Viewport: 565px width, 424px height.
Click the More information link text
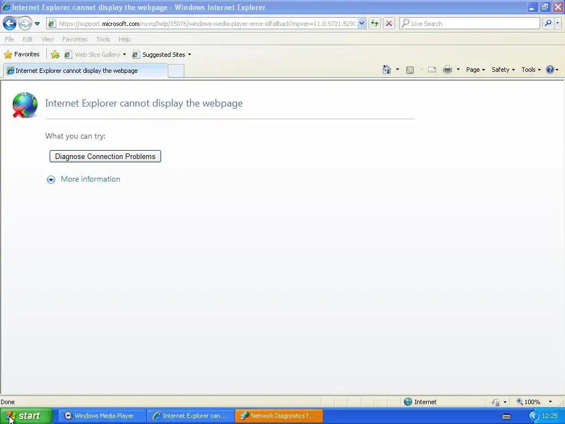coord(90,179)
